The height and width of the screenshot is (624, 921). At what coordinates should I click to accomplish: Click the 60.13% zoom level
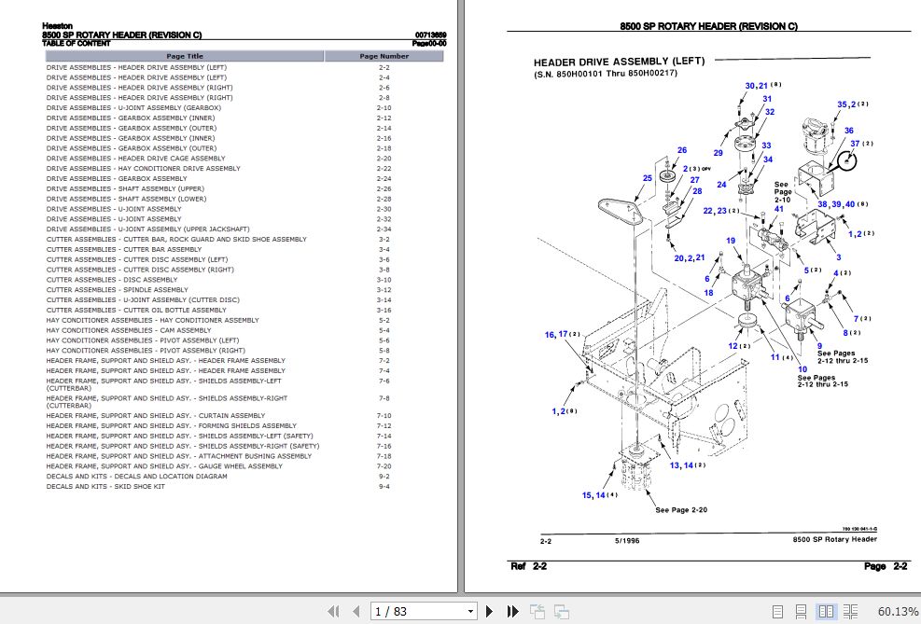click(x=898, y=612)
